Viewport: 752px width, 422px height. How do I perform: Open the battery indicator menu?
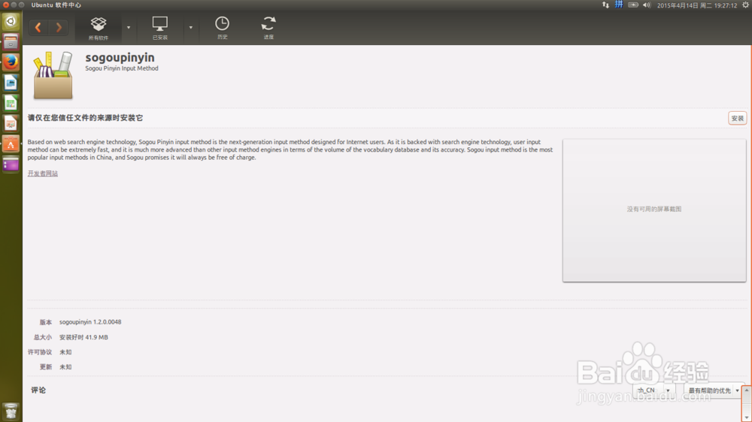click(633, 5)
